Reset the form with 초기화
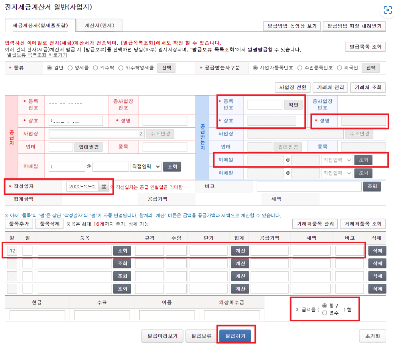This screenshot has height=348, width=394. click(x=372, y=336)
